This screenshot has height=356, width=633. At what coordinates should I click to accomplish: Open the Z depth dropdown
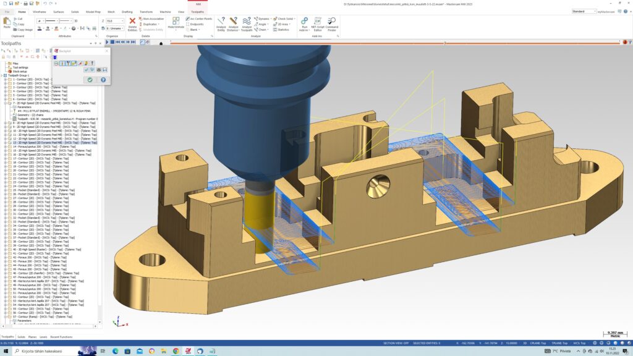tap(121, 21)
